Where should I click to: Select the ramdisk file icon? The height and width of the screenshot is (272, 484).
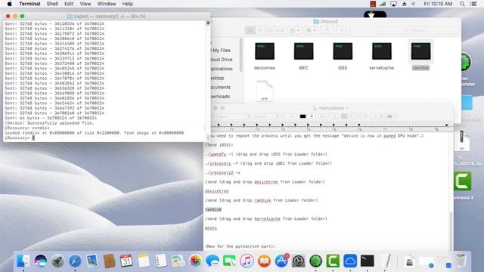click(x=420, y=51)
